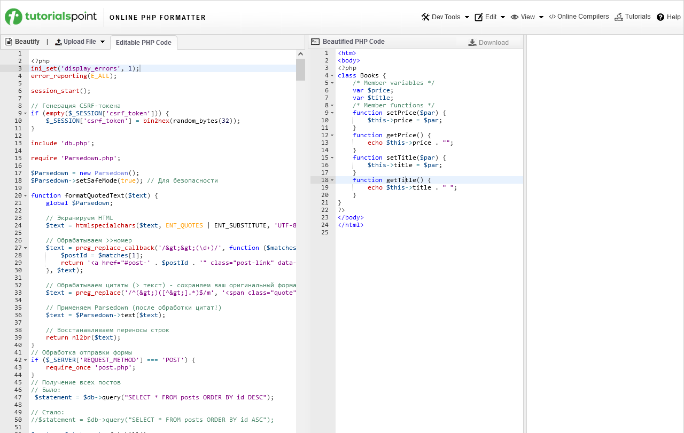684x433 pixels.
Task: Collapse the formatQuotedText function fold at line 20
Action: (25, 196)
